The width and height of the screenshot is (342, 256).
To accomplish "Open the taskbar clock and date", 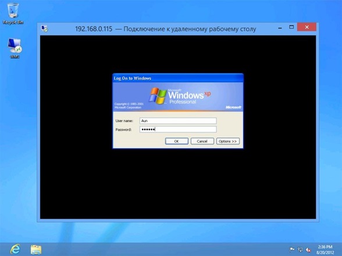I will pos(325,250).
